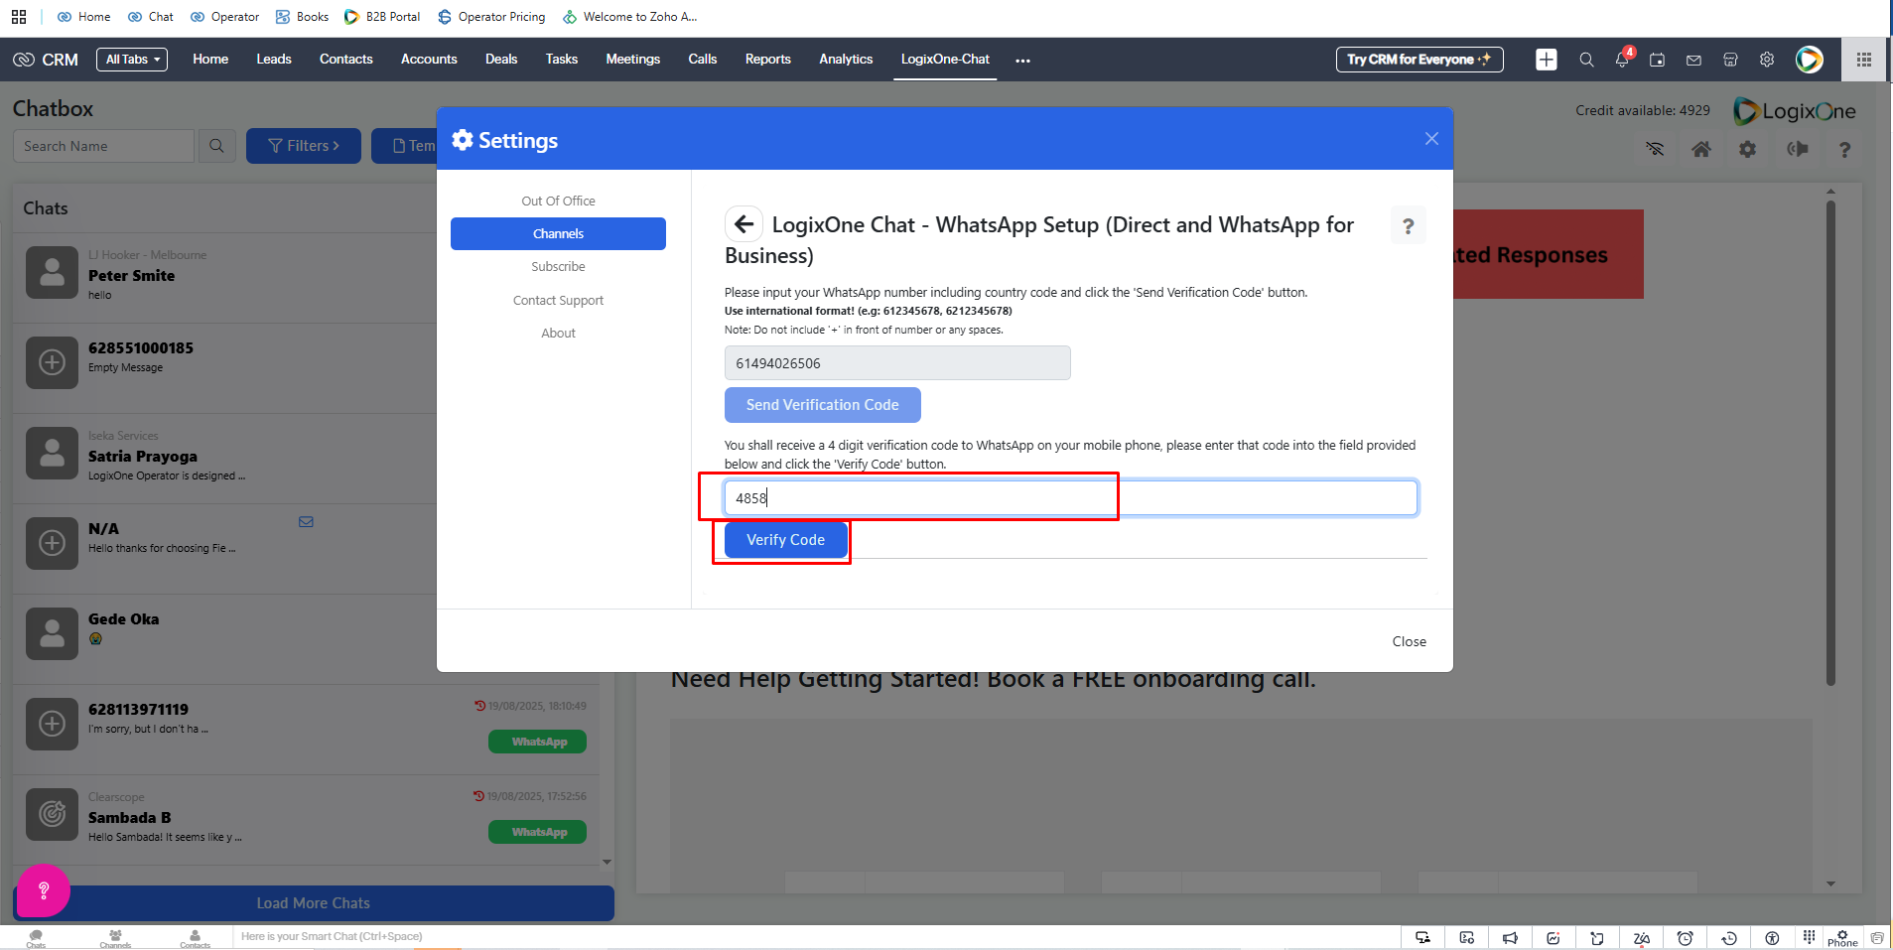Click the search button beside Search Name
Viewport: 1893px width, 950px height.
click(216, 146)
